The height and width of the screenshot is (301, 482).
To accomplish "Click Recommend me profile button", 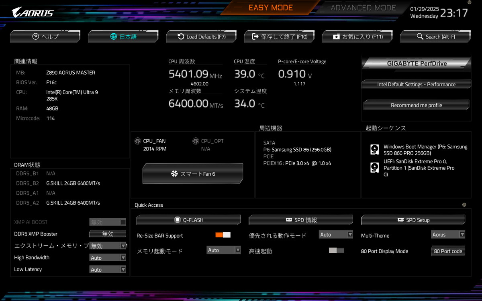I will (417, 105).
